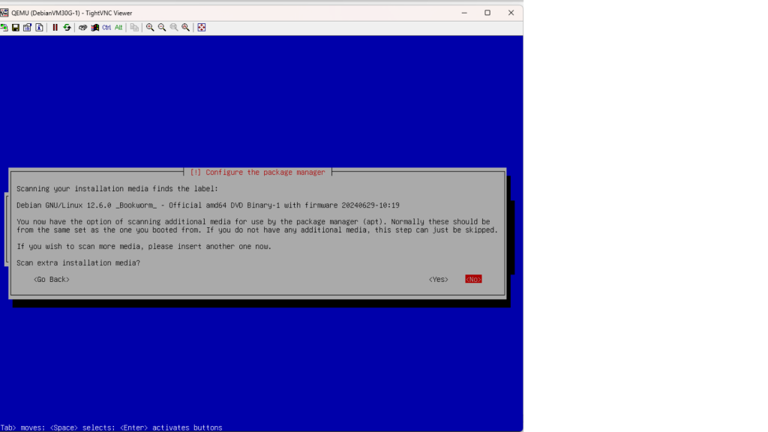Image resolution: width=768 pixels, height=432 pixels.
Task: Enable auto zoom scaling
Action: (x=186, y=28)
